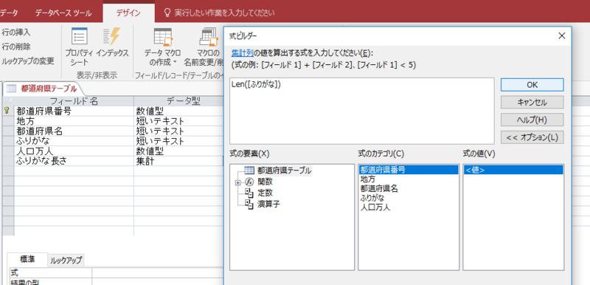Click the primary key icon of 都道府県番号
This screenshot has width=590, height=285.
6,111
